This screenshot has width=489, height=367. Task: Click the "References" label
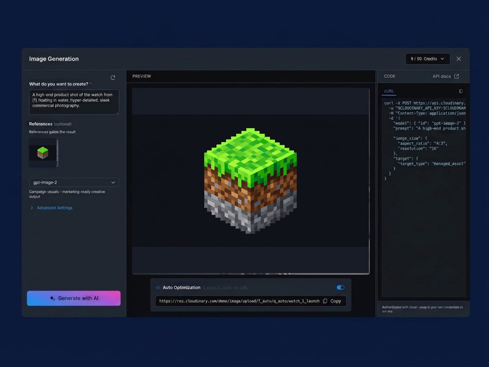coord(41,124)
